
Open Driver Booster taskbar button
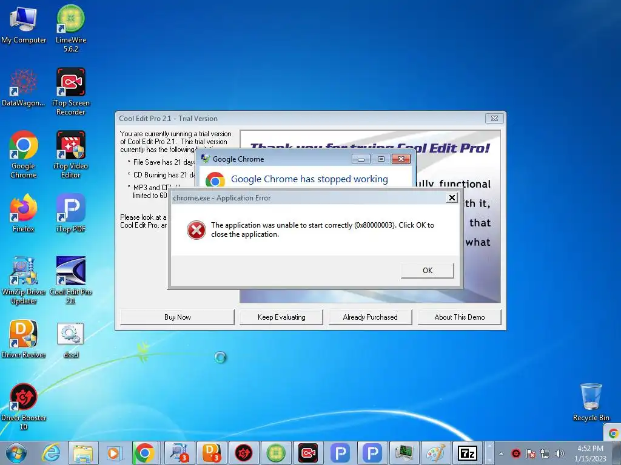[244, 453]
